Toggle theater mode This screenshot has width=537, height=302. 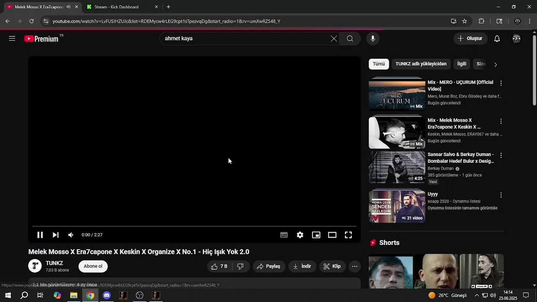(332, 235)
